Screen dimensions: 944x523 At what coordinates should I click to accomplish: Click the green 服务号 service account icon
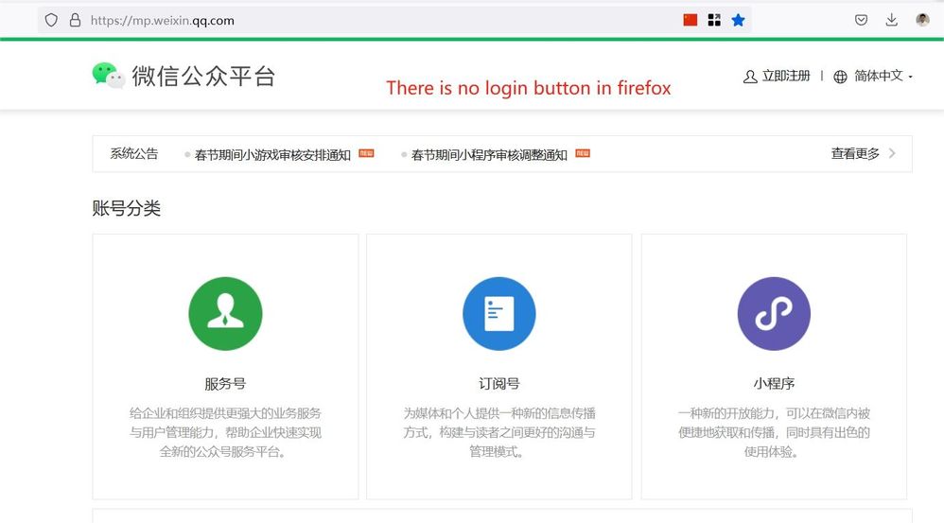click(x=225, y=314)
